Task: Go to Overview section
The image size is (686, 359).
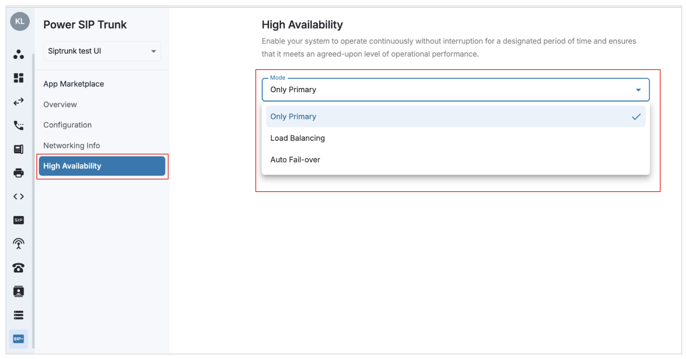Action: coord(60,104)
